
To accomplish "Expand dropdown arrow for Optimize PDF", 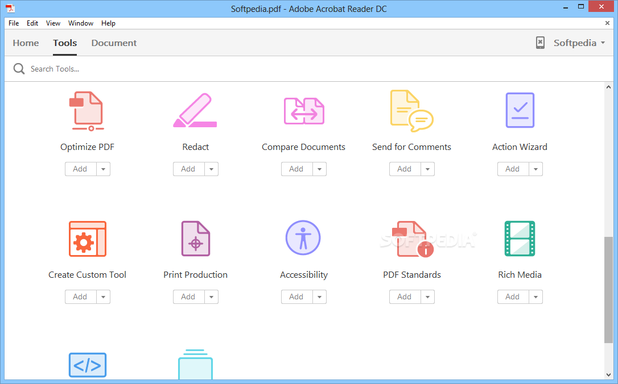I will click(103, 169).
